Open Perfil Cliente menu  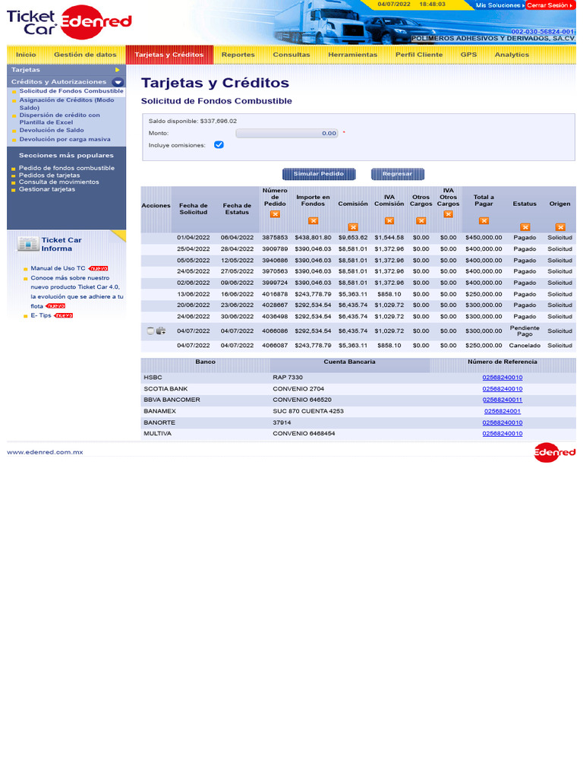419,55
